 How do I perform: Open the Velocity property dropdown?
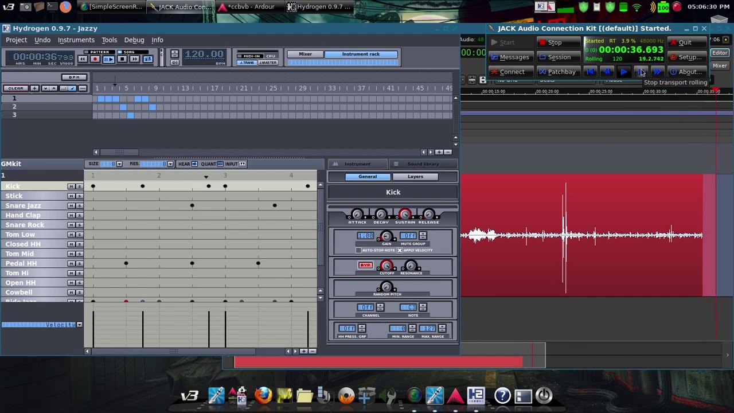tap(79, 325)
